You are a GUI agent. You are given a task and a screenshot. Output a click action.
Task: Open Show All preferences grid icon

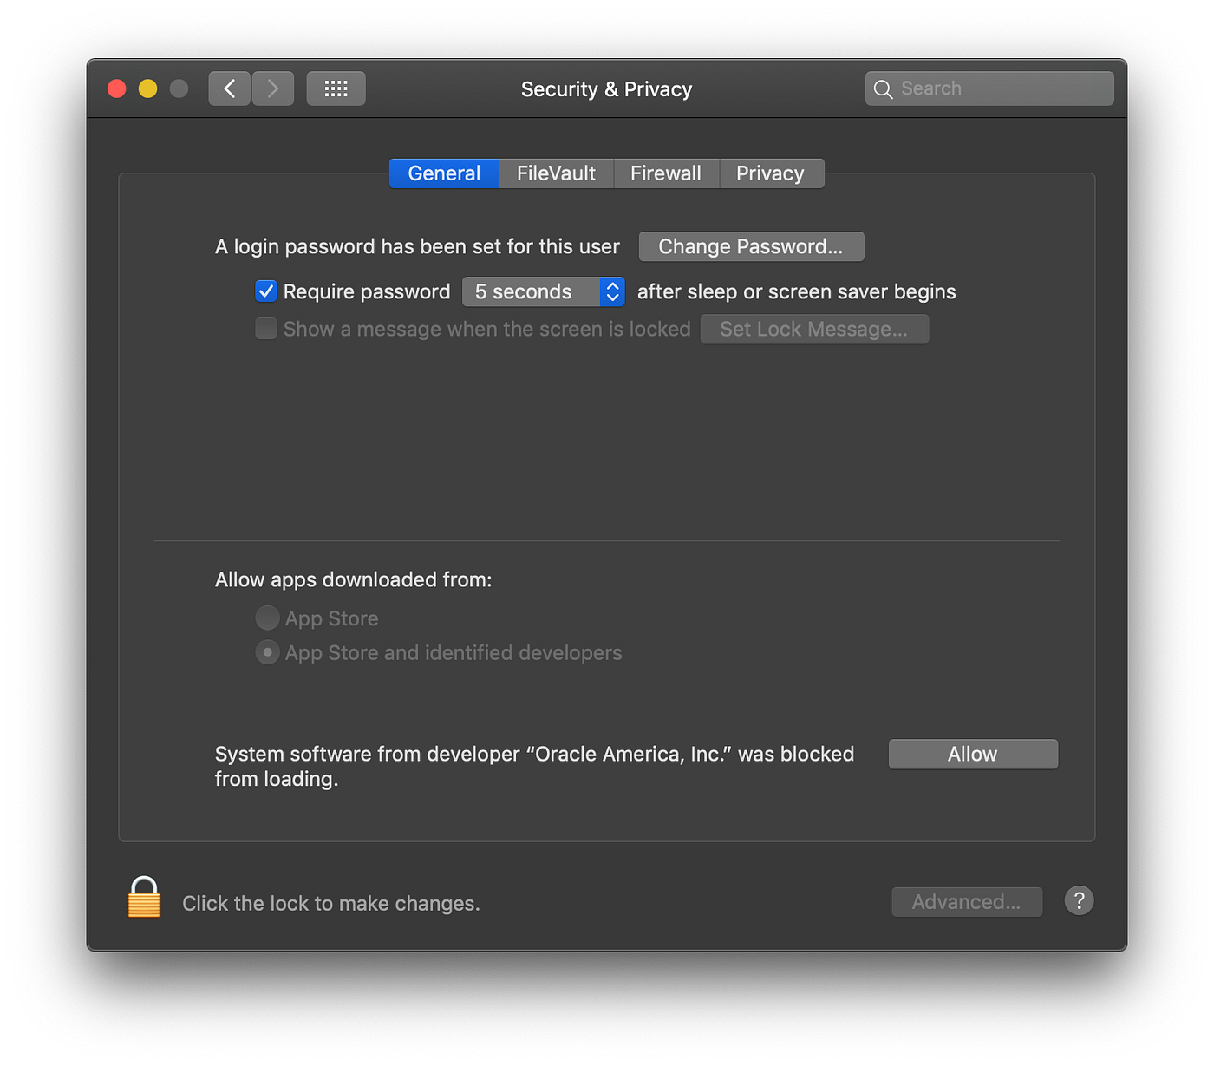point(336,88)
